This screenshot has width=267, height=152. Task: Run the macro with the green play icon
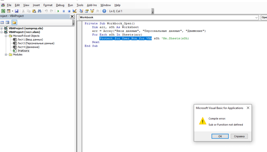[x=58, y=11]
